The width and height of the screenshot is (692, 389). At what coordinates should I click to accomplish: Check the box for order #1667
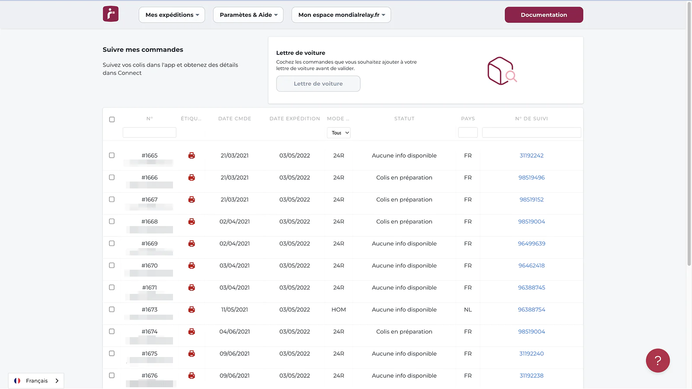pyautogui.click(x=112, y=199)
